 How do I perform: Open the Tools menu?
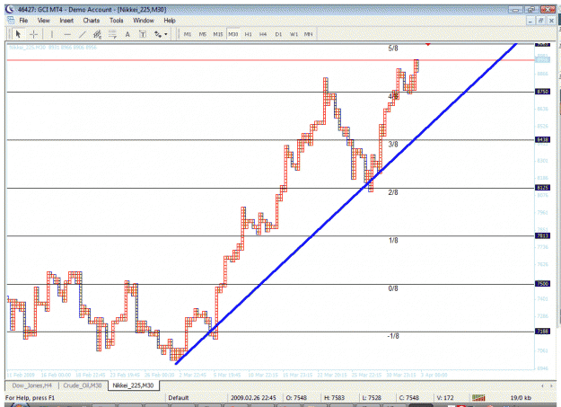[x=117, y=21]
